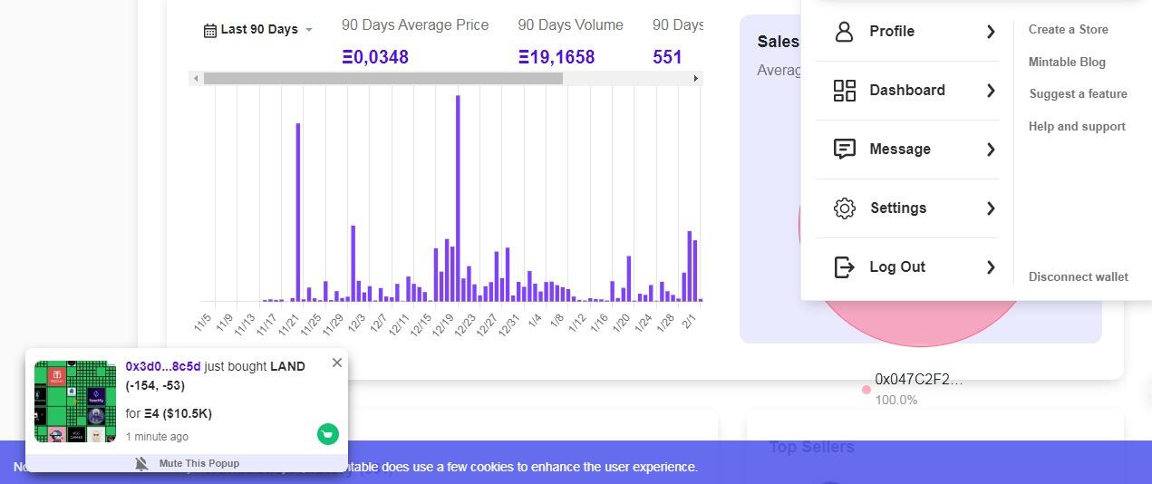Open the Mintable Blog link
This screenshot has width=1152, height=484.
tap(1067, 62)
